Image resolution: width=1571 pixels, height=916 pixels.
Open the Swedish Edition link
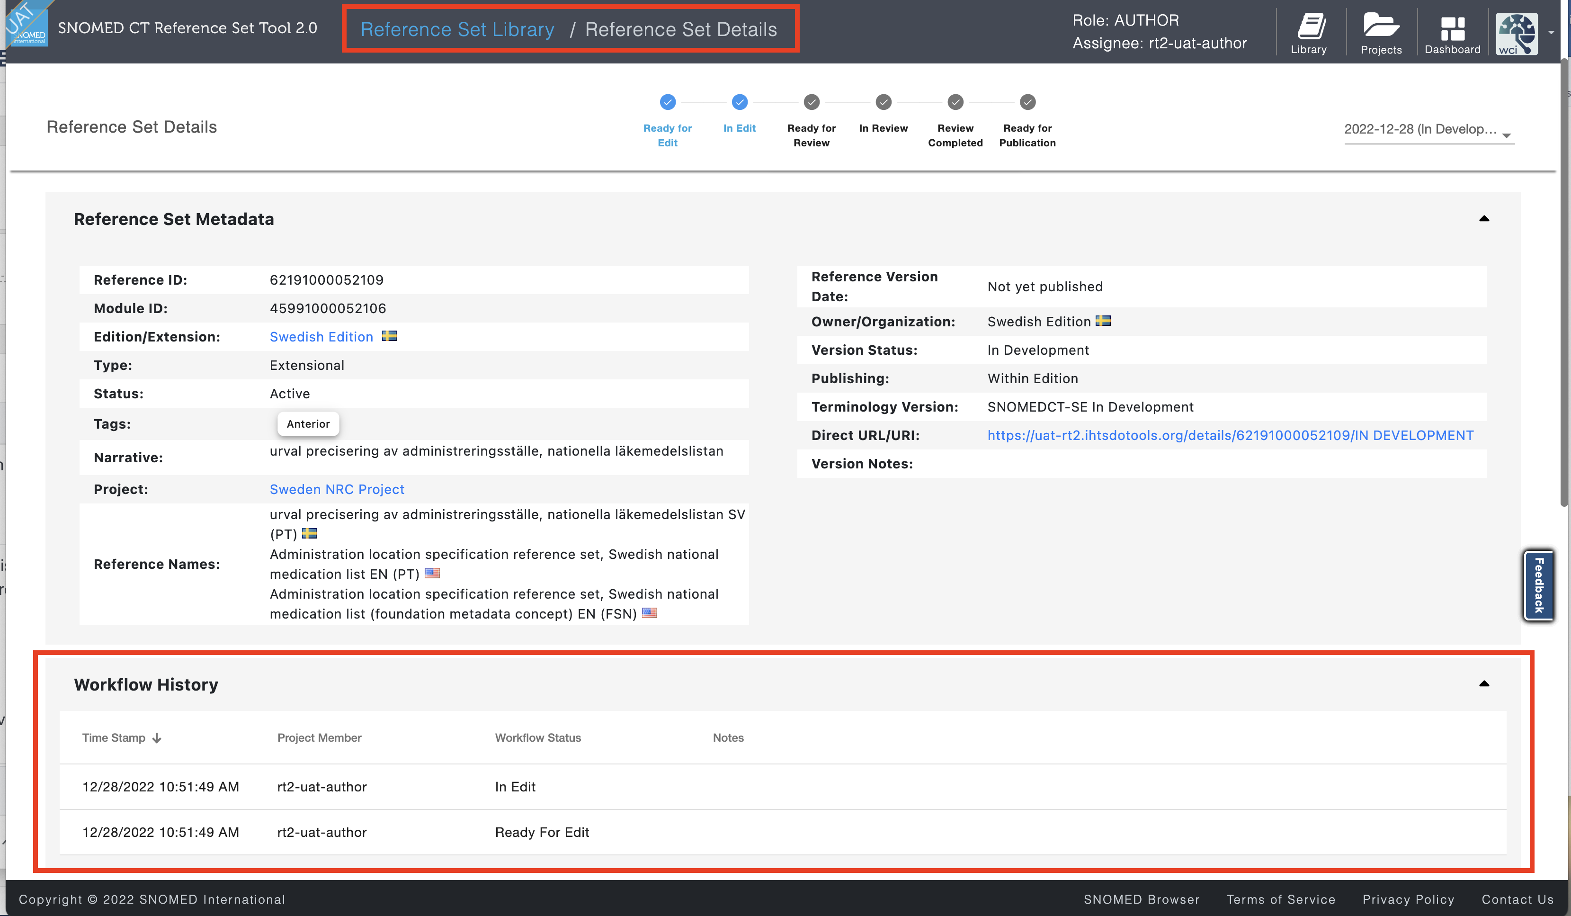coord(321,337)
